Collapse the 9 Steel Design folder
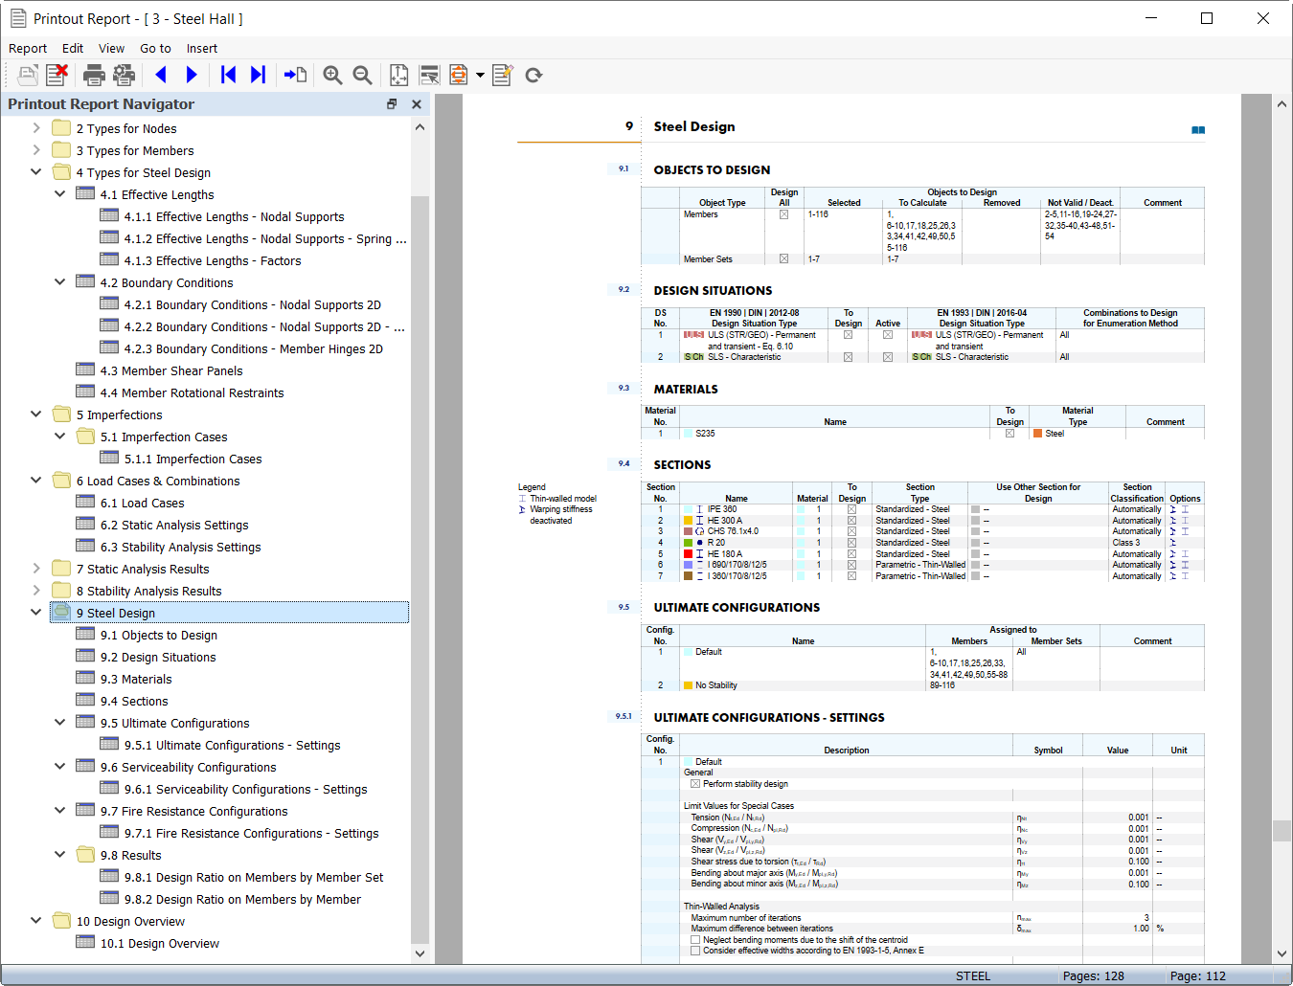Screen dimensions: 1293x986 (x=36, y=612)
